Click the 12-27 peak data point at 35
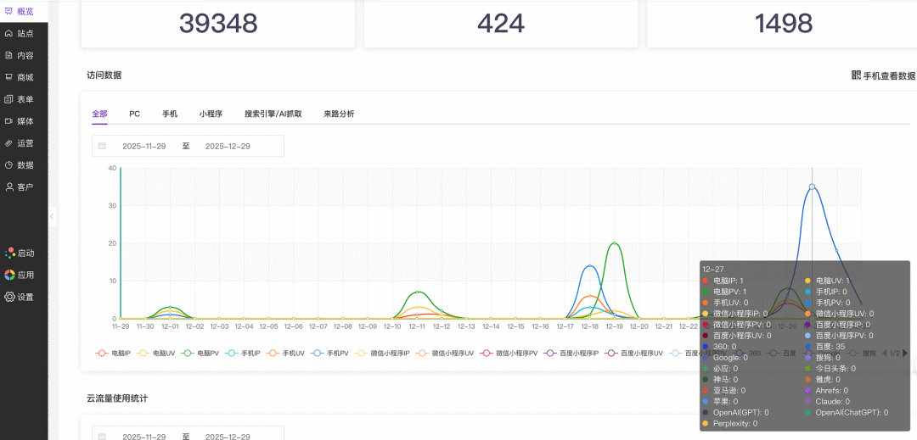Viewport: 917px width, 440px height. click(x=812, y=187)
